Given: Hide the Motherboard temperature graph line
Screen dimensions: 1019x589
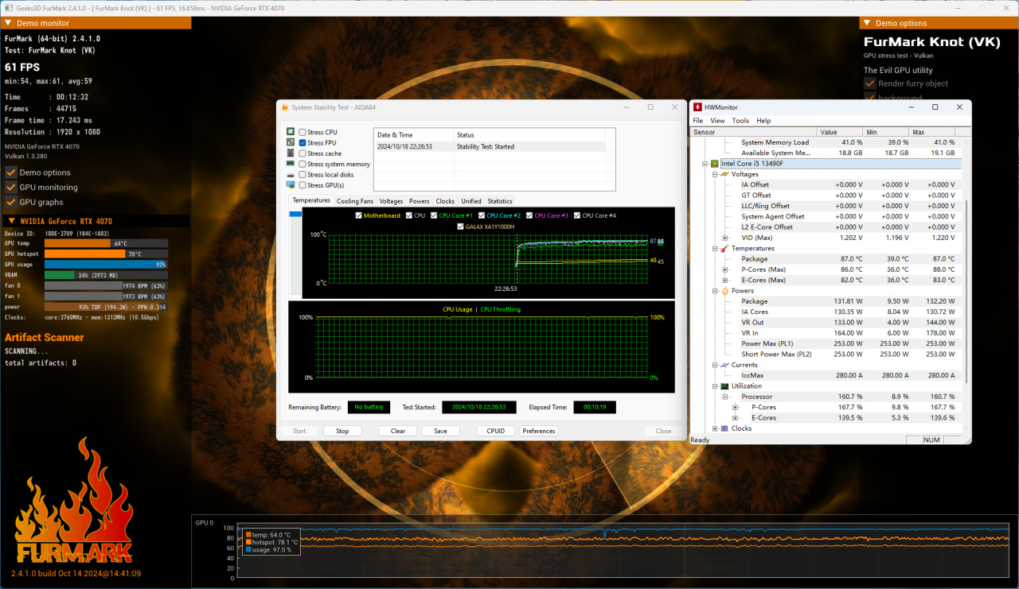Looking at the screenshot, I should (359, 215).
